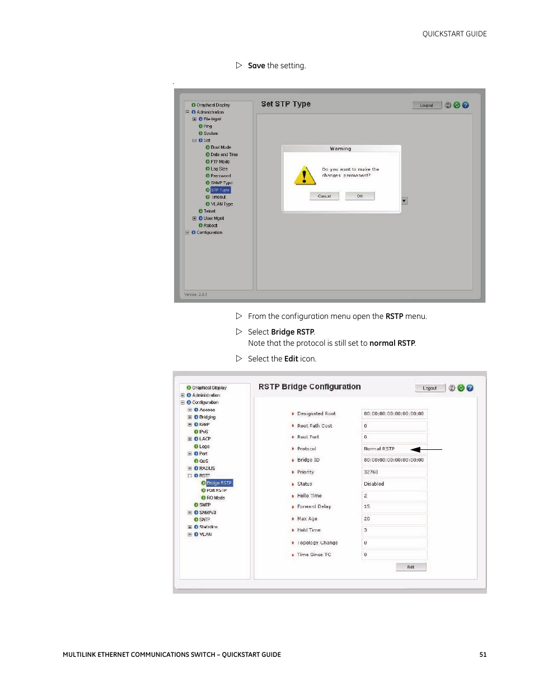Click the green bullet icon beside QoS
Image resolution: width=534 pixels, height=691 pixels.
(196, 461)
